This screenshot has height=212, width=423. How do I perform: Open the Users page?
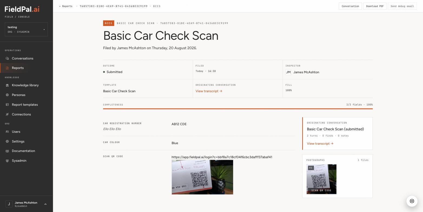(x=27, y=132)
